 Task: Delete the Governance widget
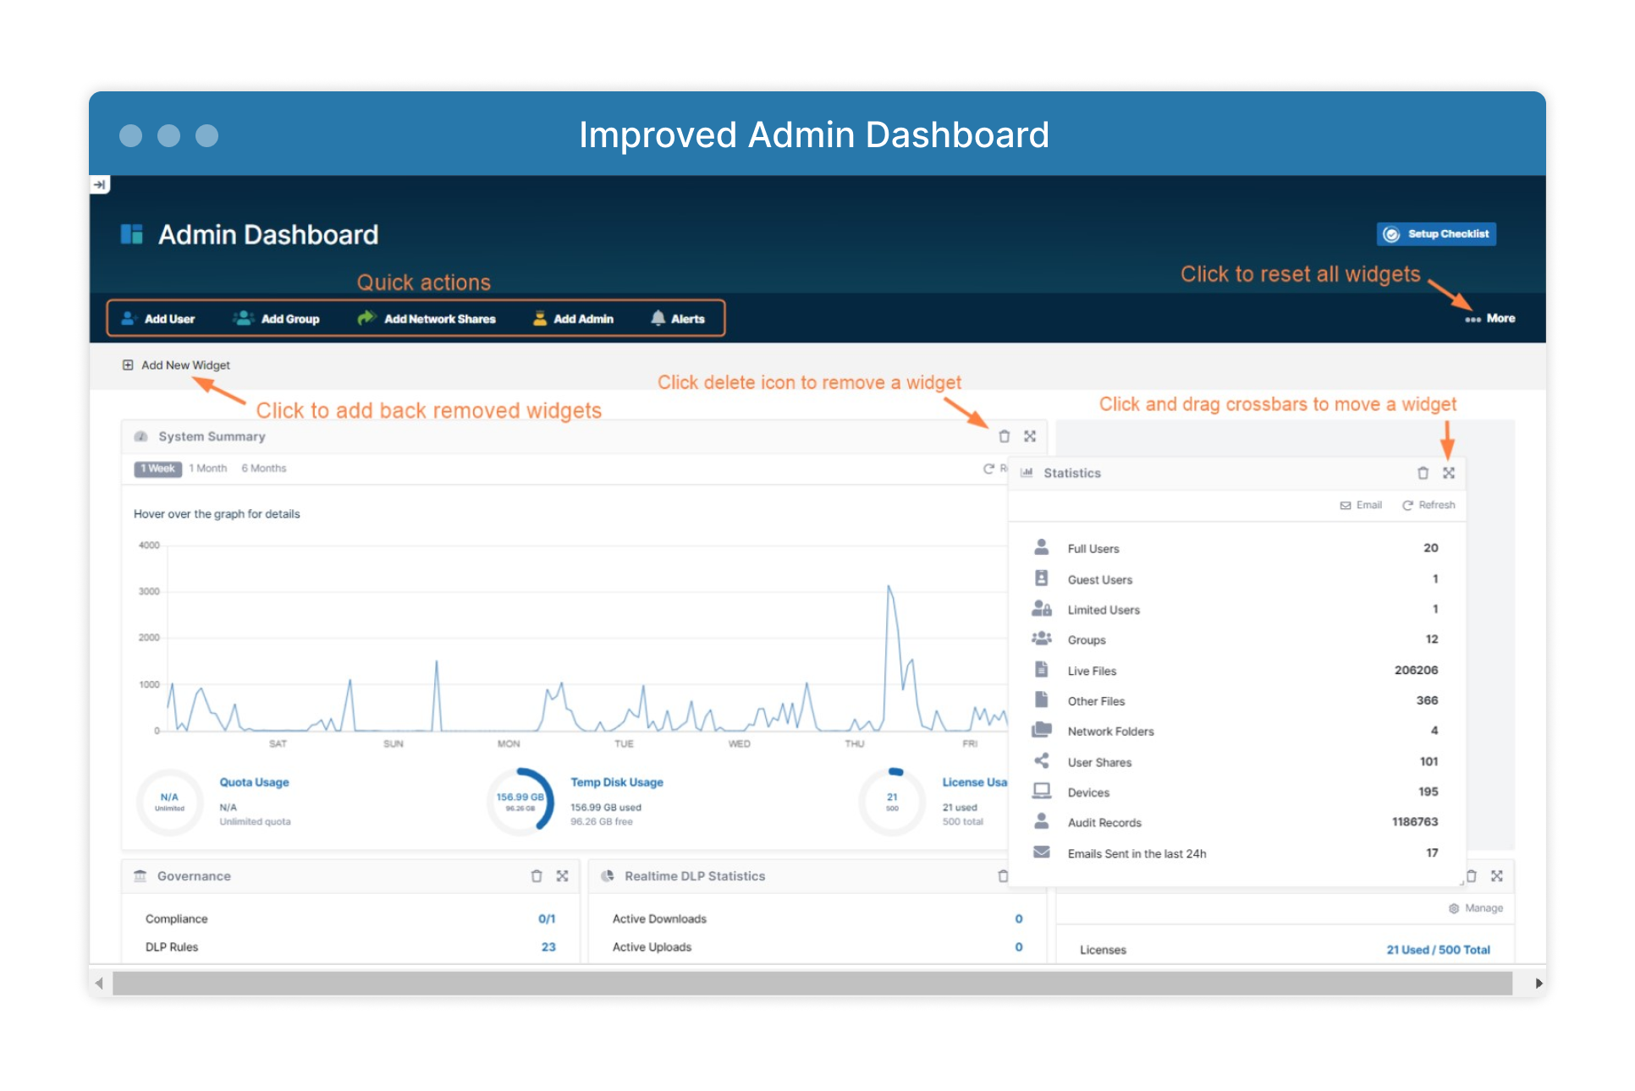(537, 876)
